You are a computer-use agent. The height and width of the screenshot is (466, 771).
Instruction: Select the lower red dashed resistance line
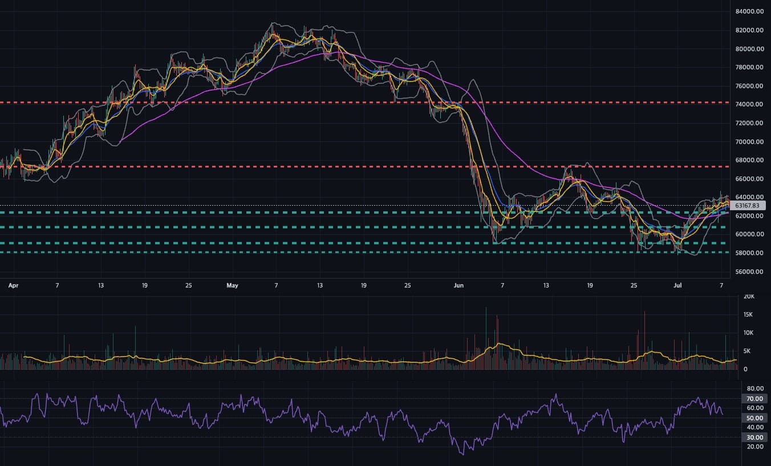pyautogui.click(x=365, y=166)
